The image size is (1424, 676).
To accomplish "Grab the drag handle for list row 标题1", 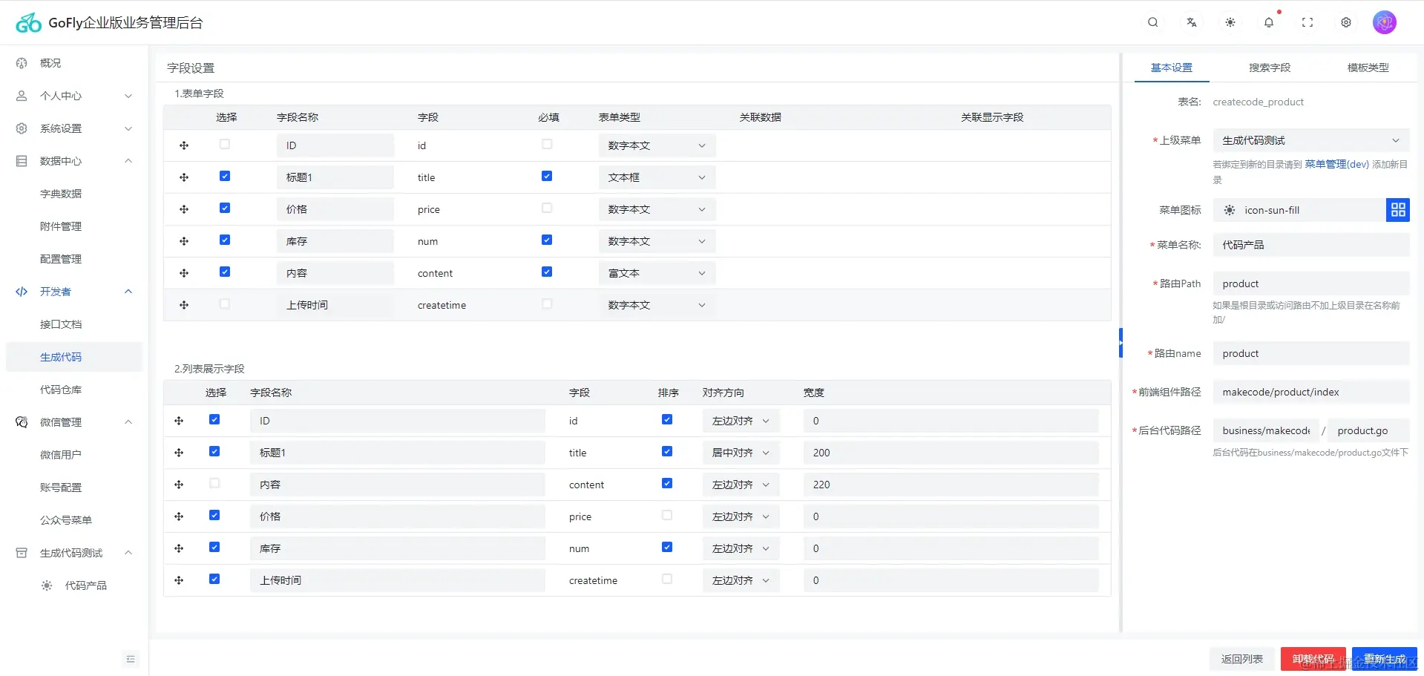I will [x=179, y=453].
